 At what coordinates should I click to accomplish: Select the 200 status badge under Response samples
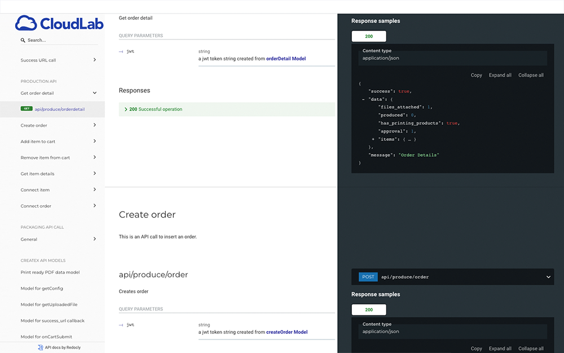click(369, 36)
